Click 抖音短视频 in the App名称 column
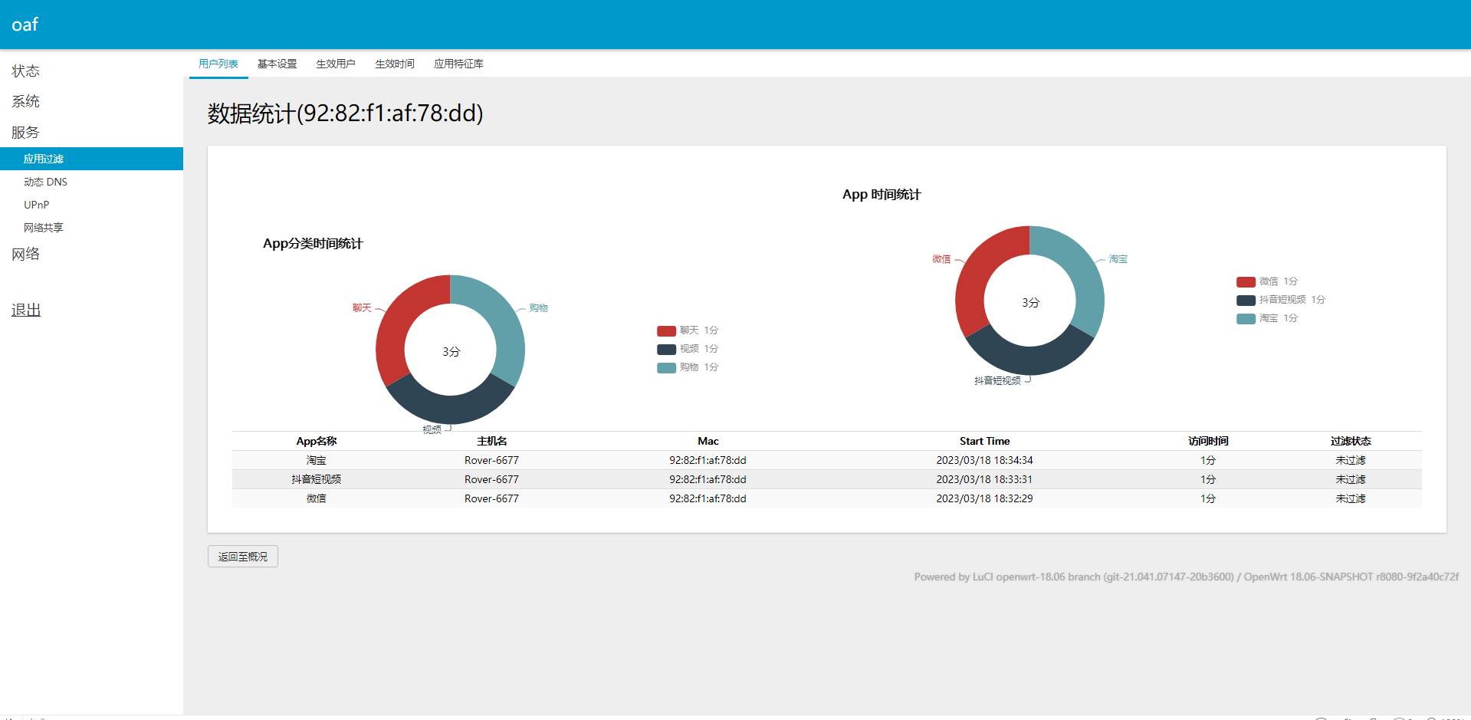The width and height of the screenshot is (1471, 720). click(317, 479)
